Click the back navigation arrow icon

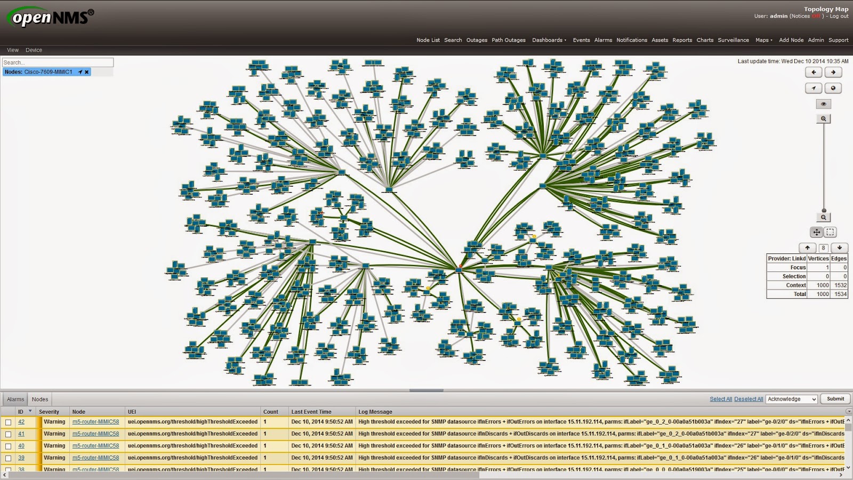(813, 73)
